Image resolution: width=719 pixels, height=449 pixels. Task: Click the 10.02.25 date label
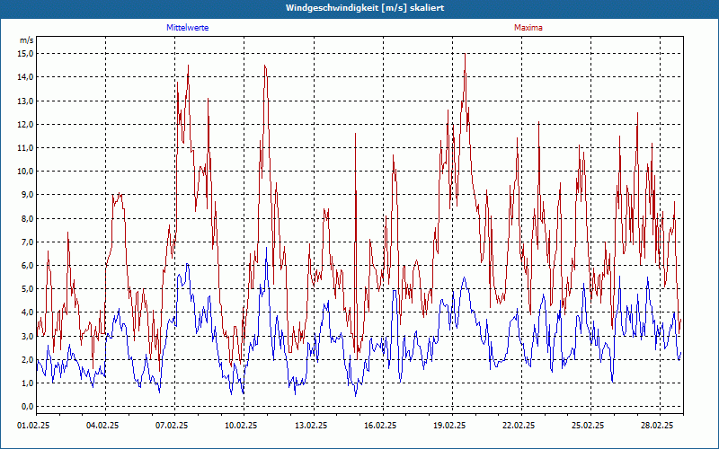tap(241, 426)
